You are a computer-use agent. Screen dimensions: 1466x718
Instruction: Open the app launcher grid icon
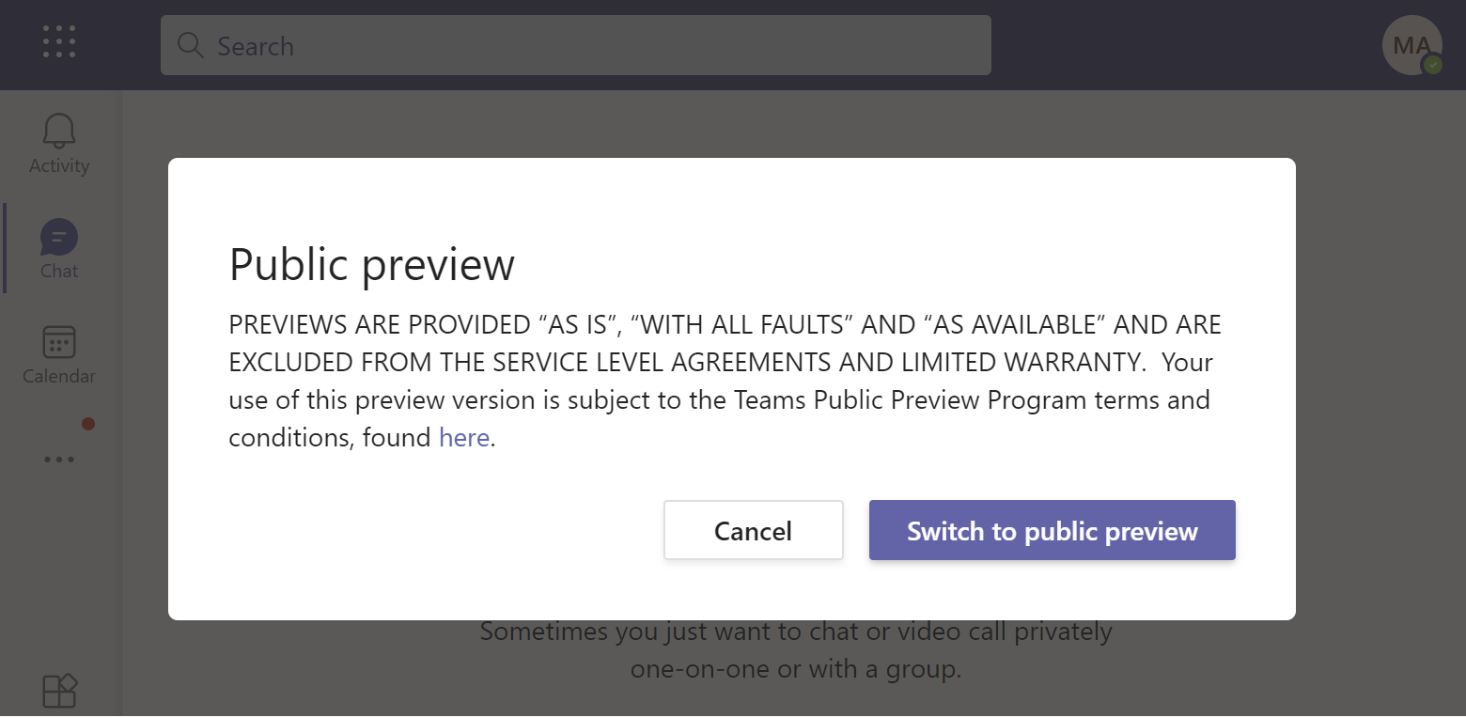[x=59, y=42]
